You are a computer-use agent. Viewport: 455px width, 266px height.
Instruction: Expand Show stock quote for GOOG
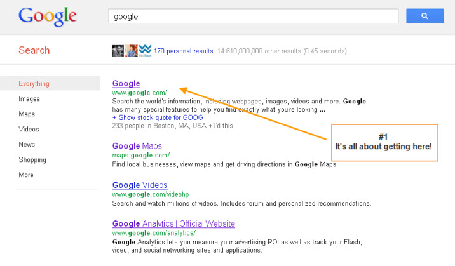point(158,117)
